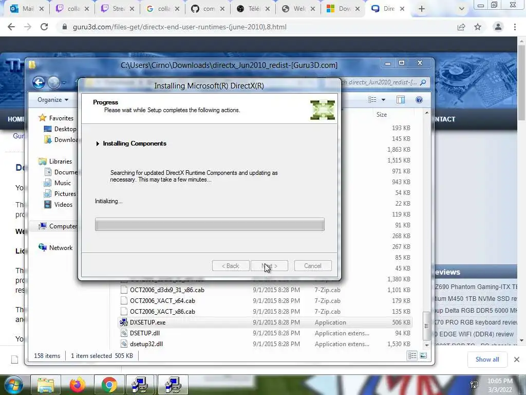Screen dimensions: 526x395
Task: Close the Chrome downloads bar
Action: [x=517, y=360]
